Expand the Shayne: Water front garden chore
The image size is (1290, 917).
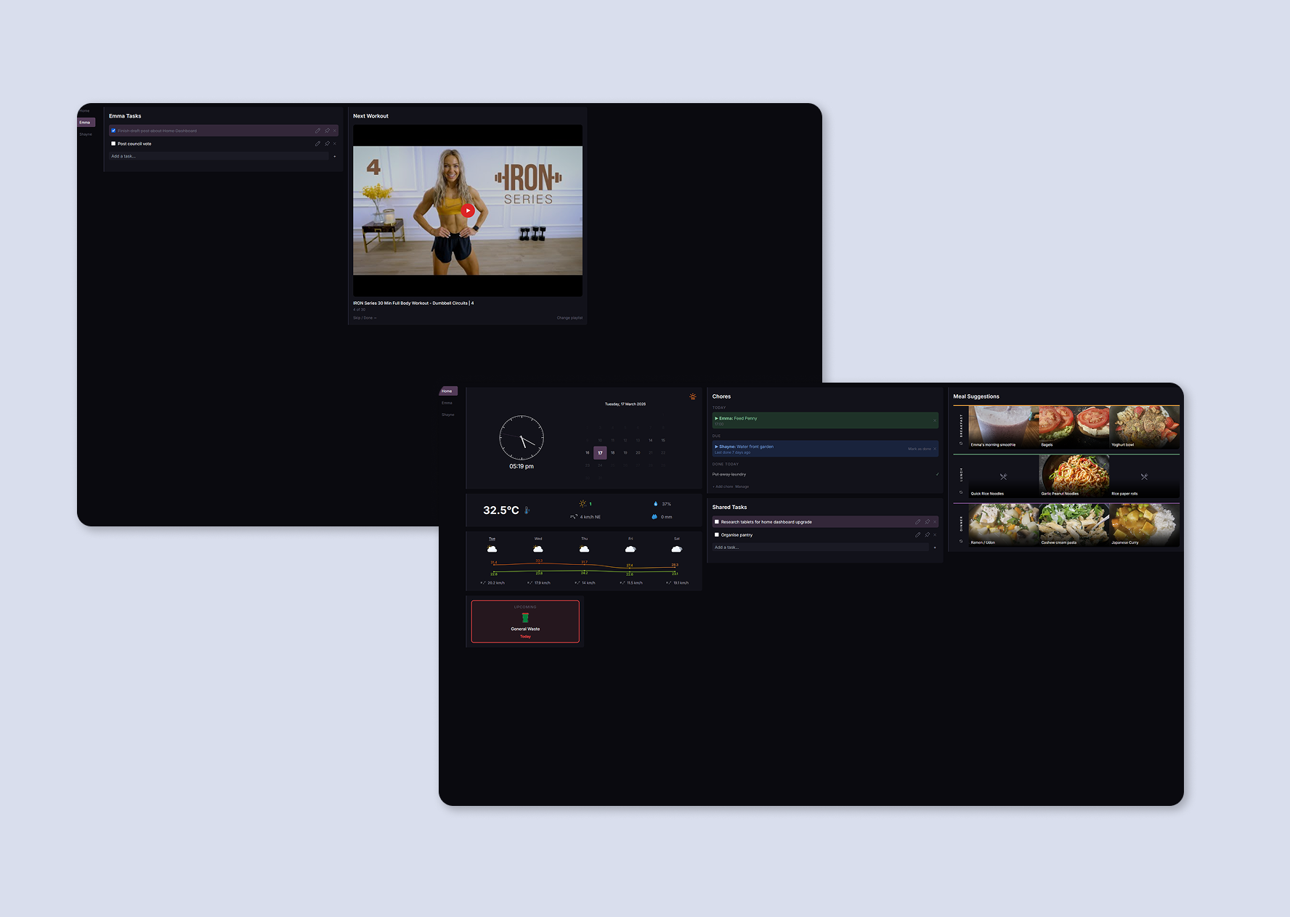(x=716, y=447)
